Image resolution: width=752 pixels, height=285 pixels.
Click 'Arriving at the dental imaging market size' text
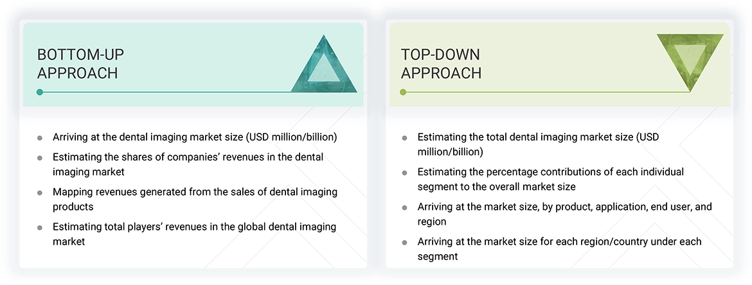(x=195, y=137)
